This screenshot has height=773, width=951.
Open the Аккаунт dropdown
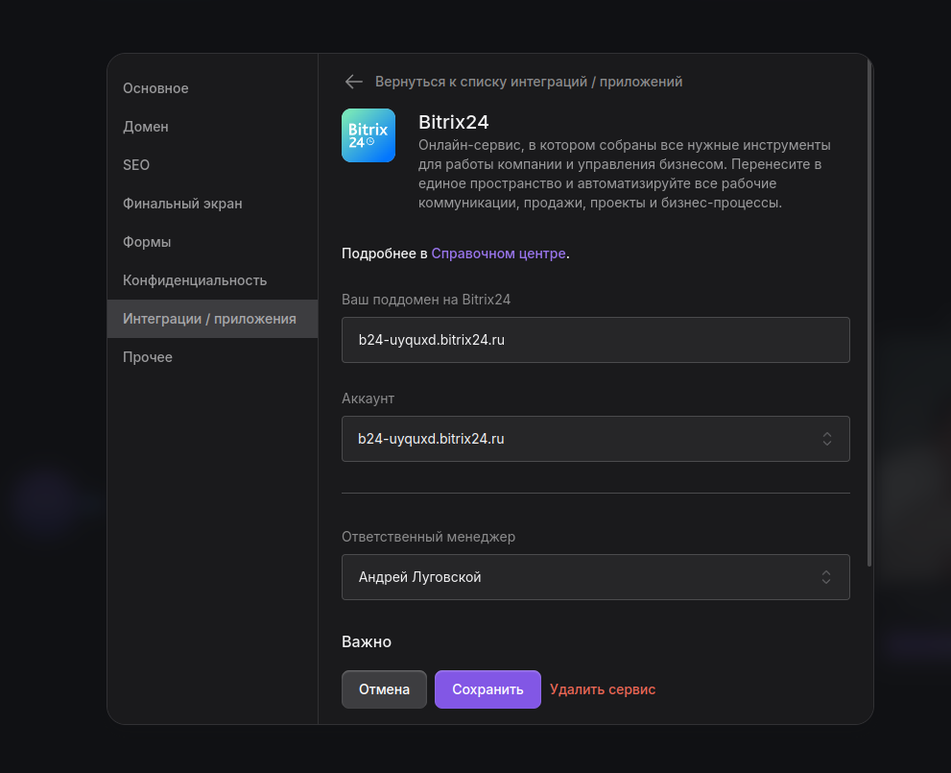595,439
